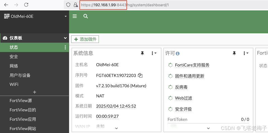Open the 许可 widget options menu
This screenshot has height=133, width=268.
pos(246,54)
